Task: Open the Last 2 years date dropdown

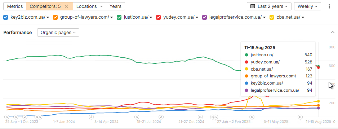Action: point(269,6)
